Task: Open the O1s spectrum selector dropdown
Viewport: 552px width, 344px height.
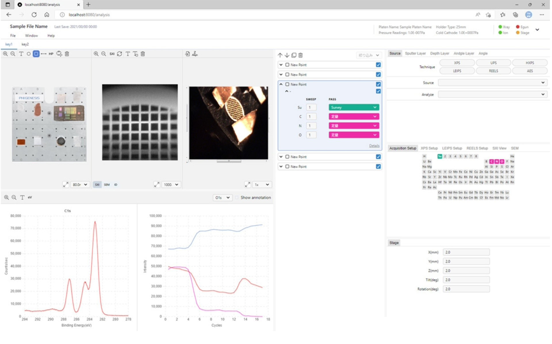Action: (222, 198)
